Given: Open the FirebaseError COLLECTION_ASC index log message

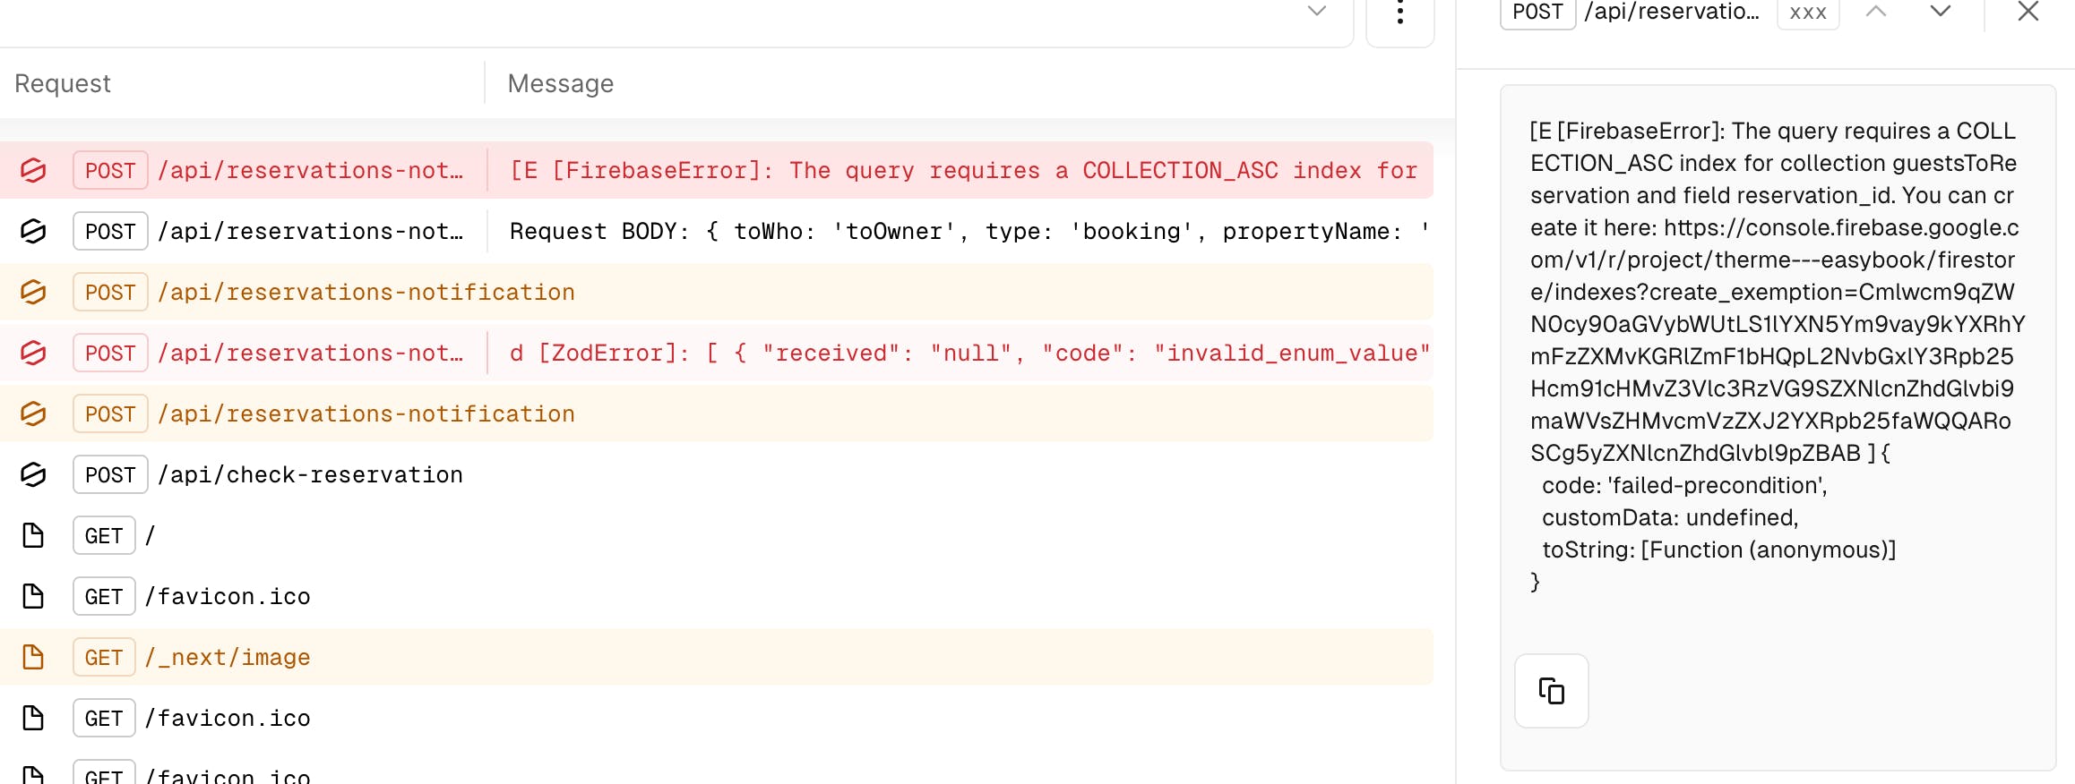Looking at the screenshot, I should [x=964, y=170].
